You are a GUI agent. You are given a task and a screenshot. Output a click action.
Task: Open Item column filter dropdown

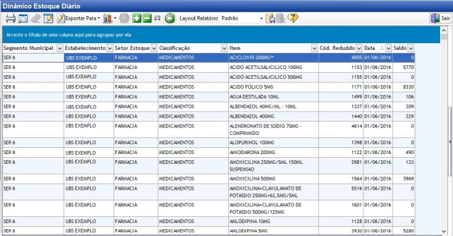314,48
